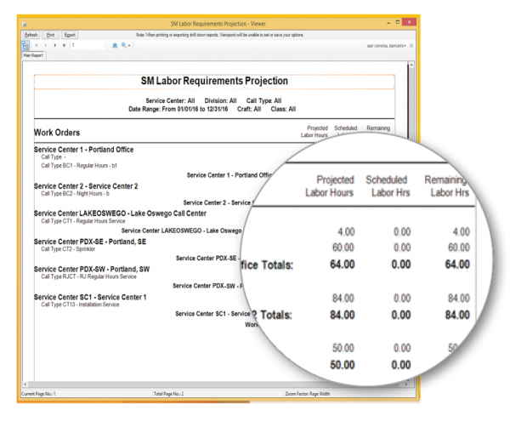Go to previous page arrow

coord(46,46)
